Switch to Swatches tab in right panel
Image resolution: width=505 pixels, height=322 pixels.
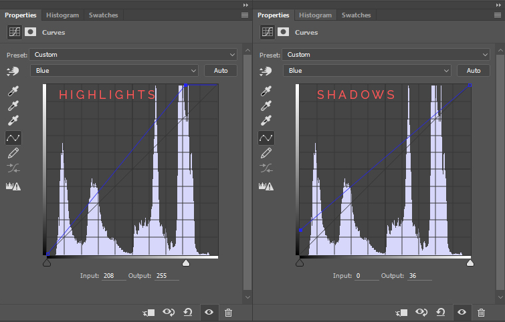point(357,15)
